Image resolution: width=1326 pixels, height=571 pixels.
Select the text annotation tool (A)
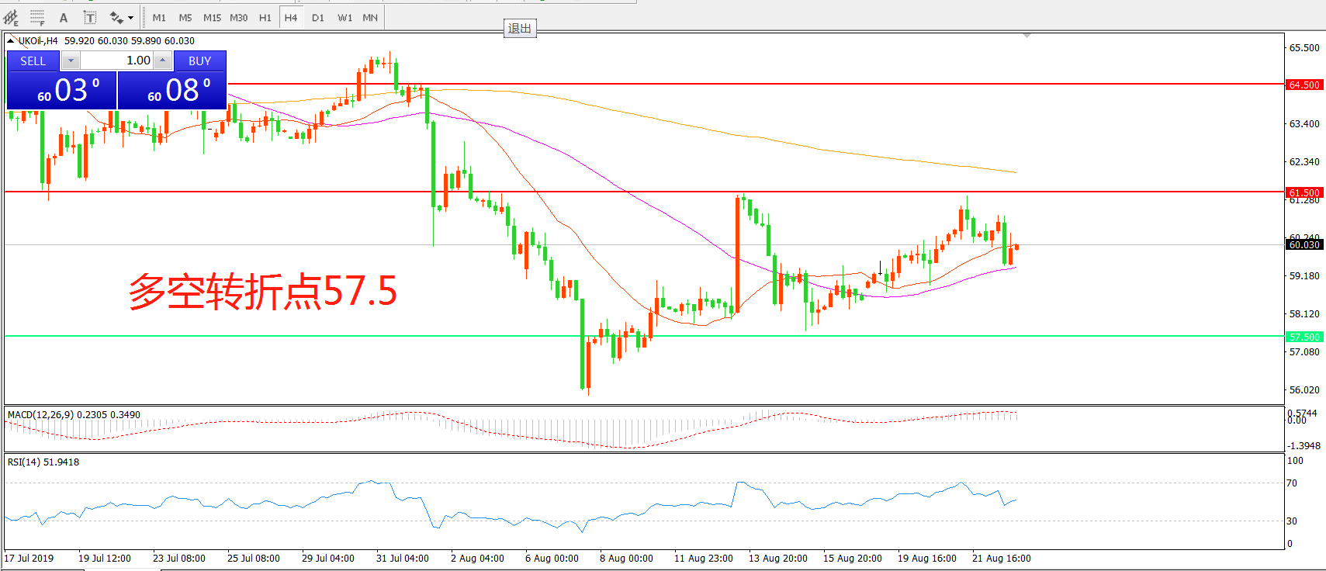coord(64,17)
